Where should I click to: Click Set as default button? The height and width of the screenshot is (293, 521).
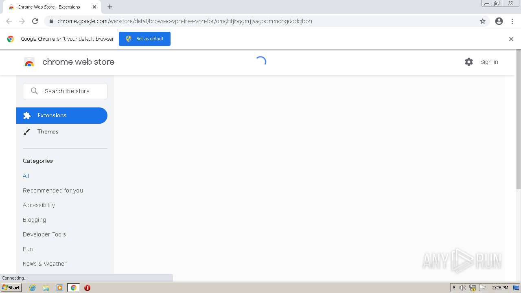(144, 39)
